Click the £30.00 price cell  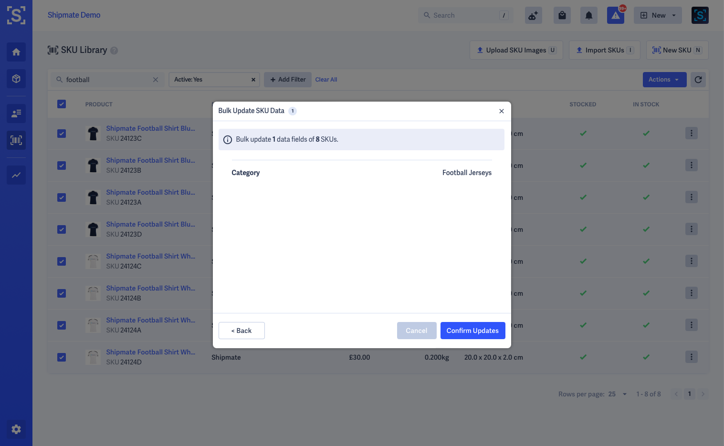click(x=359, y=357)
